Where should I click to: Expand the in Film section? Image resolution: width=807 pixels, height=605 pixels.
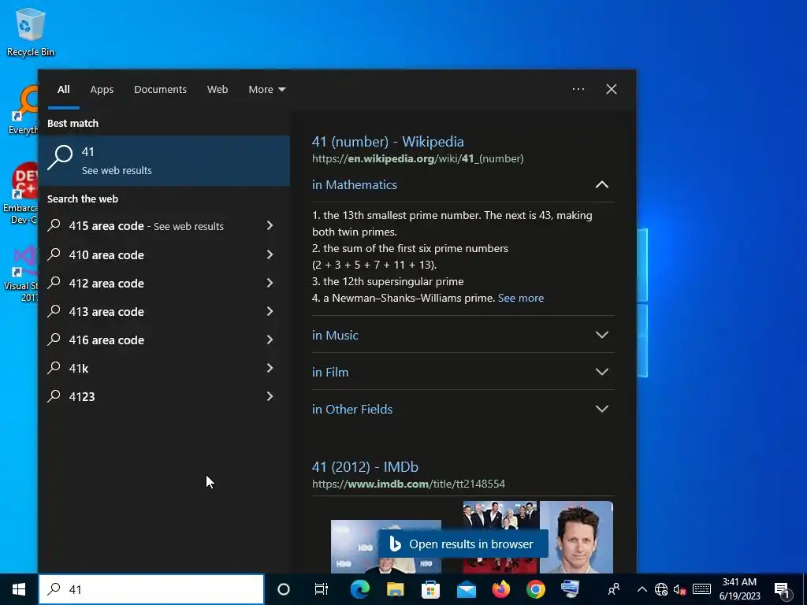[x=601, y=372]
